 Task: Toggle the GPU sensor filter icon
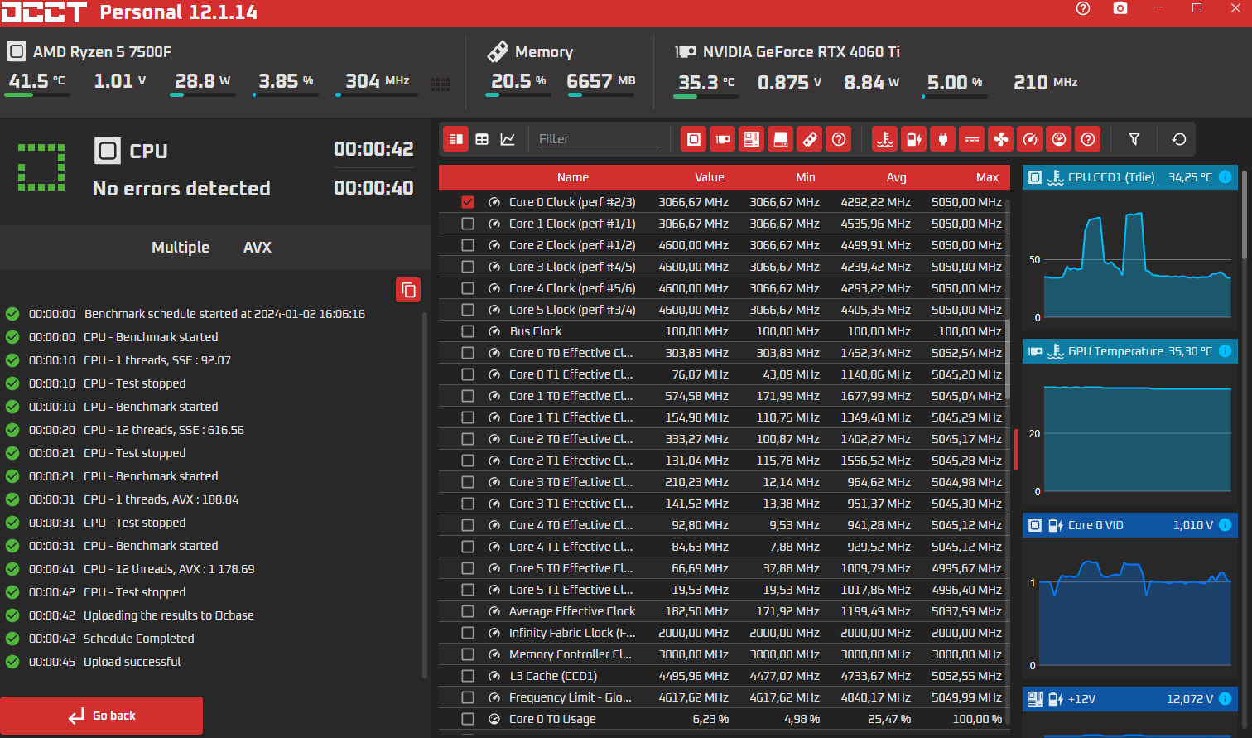(723, 139)
